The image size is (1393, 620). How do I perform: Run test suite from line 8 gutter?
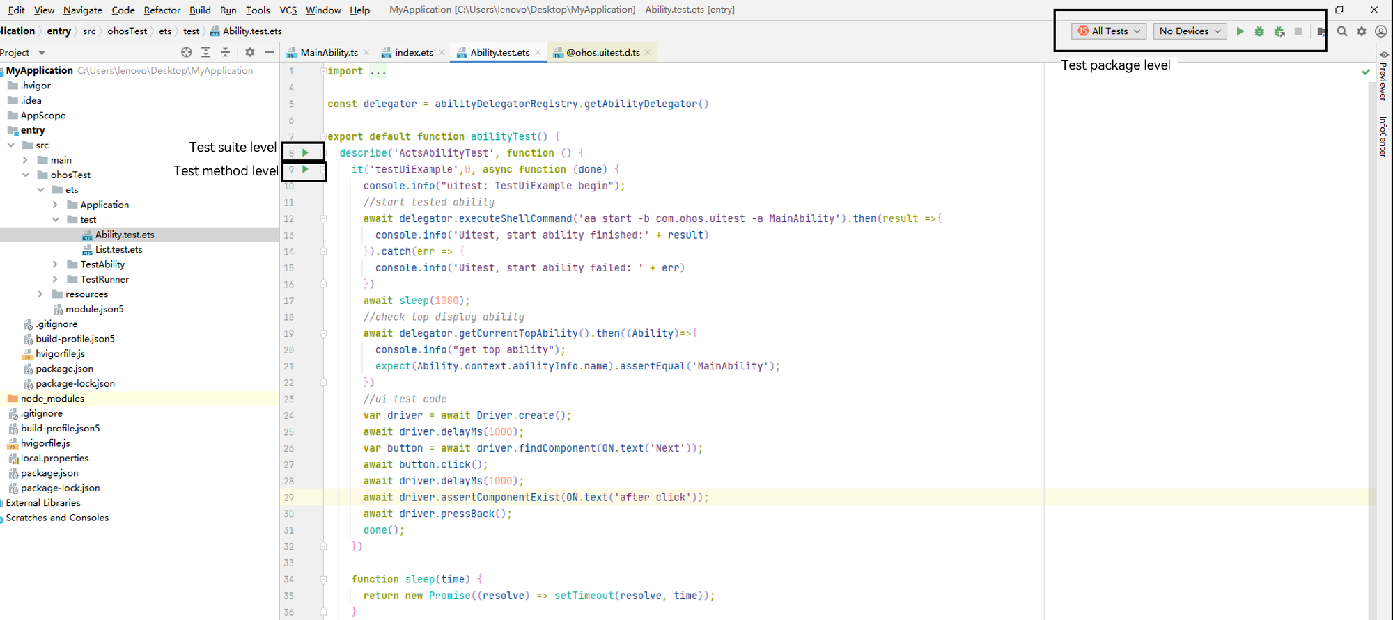(x=305, y=152)
